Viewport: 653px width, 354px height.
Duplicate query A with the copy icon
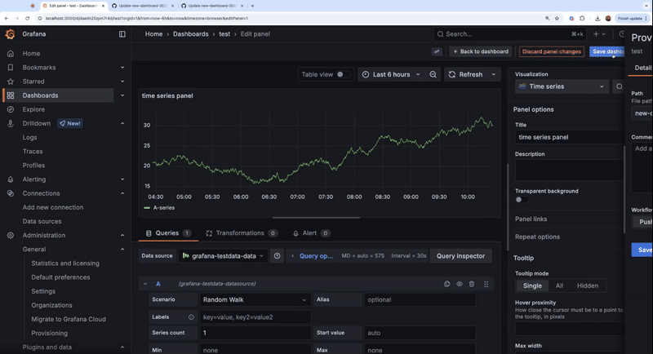pyautogui.click(x=447, y=284)
